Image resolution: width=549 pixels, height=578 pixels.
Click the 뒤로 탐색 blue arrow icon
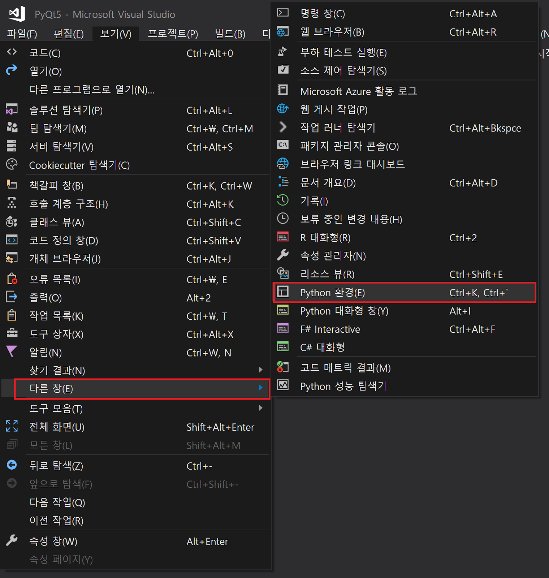tap(12, 465)
